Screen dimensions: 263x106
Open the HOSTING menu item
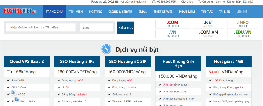click(x=96, y=12)
